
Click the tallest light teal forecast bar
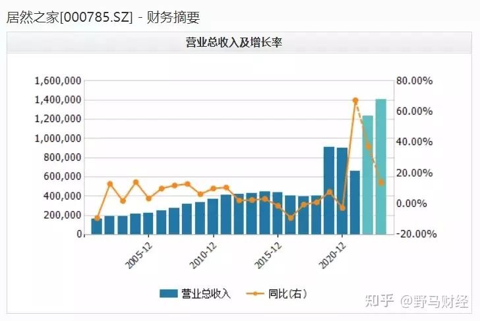pyautogui.click(x=381, y=167)
